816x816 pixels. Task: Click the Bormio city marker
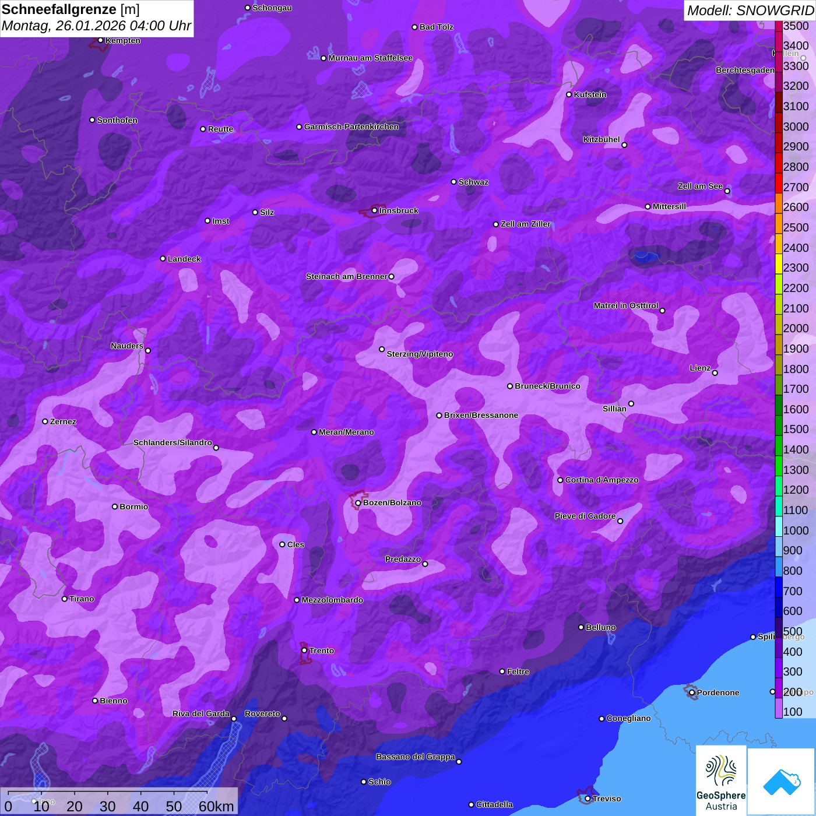click(x=115, y=507)
